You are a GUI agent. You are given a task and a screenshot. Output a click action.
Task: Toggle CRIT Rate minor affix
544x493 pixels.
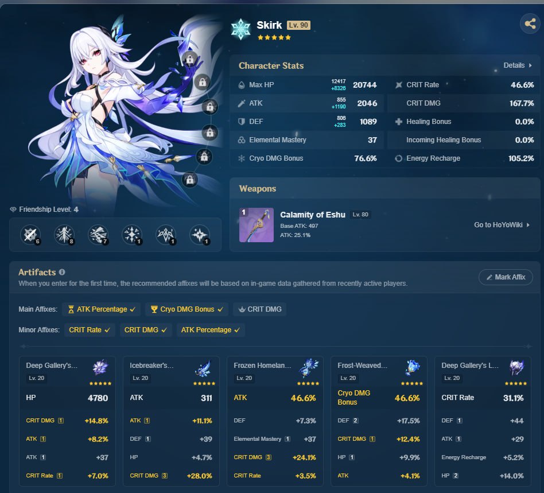coord(89,330)
